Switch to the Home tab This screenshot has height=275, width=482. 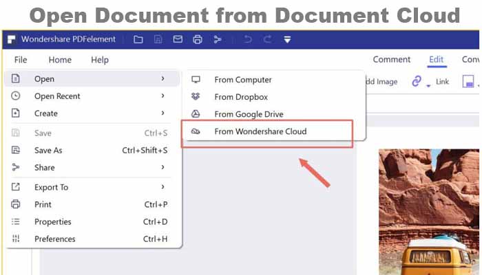(x=60, y=60)
